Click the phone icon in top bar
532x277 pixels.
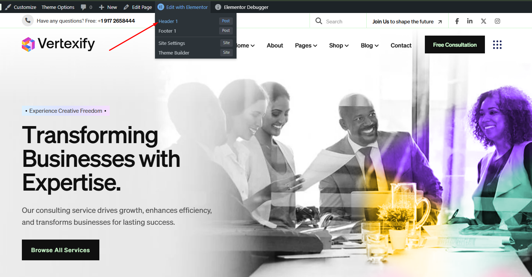click(x=28, y=21)
